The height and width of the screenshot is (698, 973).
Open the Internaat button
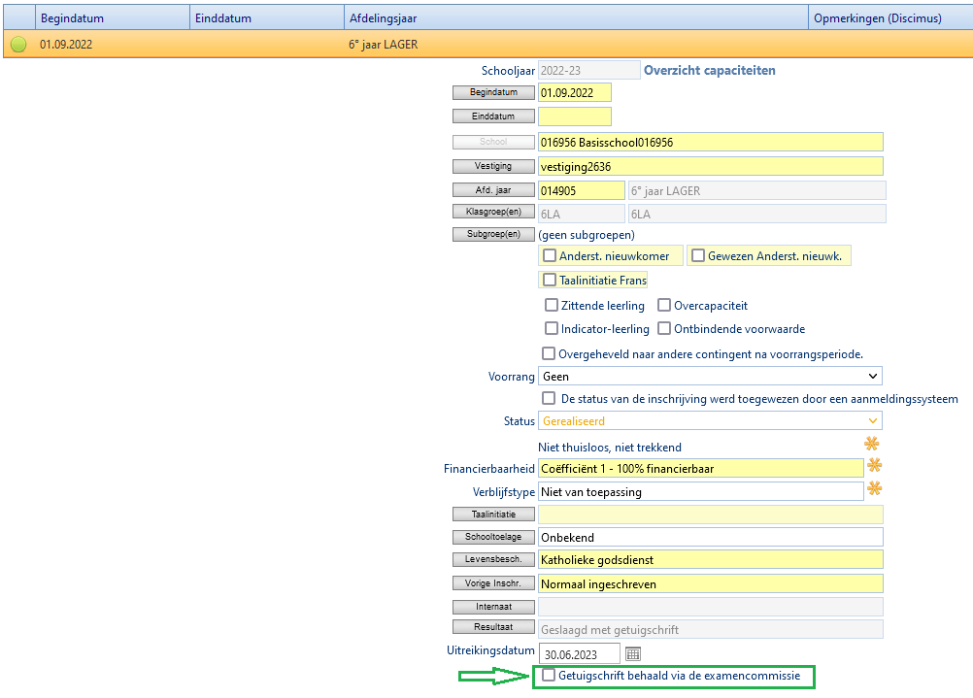click(493, 607)
